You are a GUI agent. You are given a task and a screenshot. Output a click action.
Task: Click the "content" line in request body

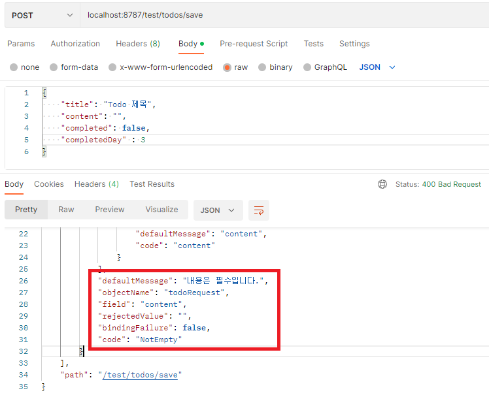(x=93, y=116)
